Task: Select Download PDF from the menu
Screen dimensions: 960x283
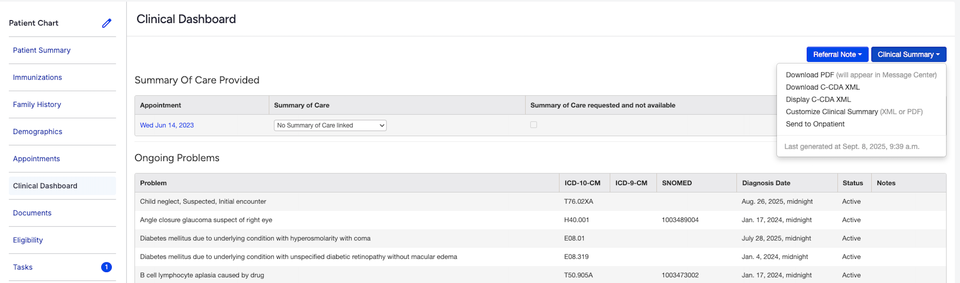Action: click(810, 75)
